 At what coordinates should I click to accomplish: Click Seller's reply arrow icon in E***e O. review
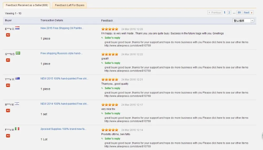click(x=102, y=38)
